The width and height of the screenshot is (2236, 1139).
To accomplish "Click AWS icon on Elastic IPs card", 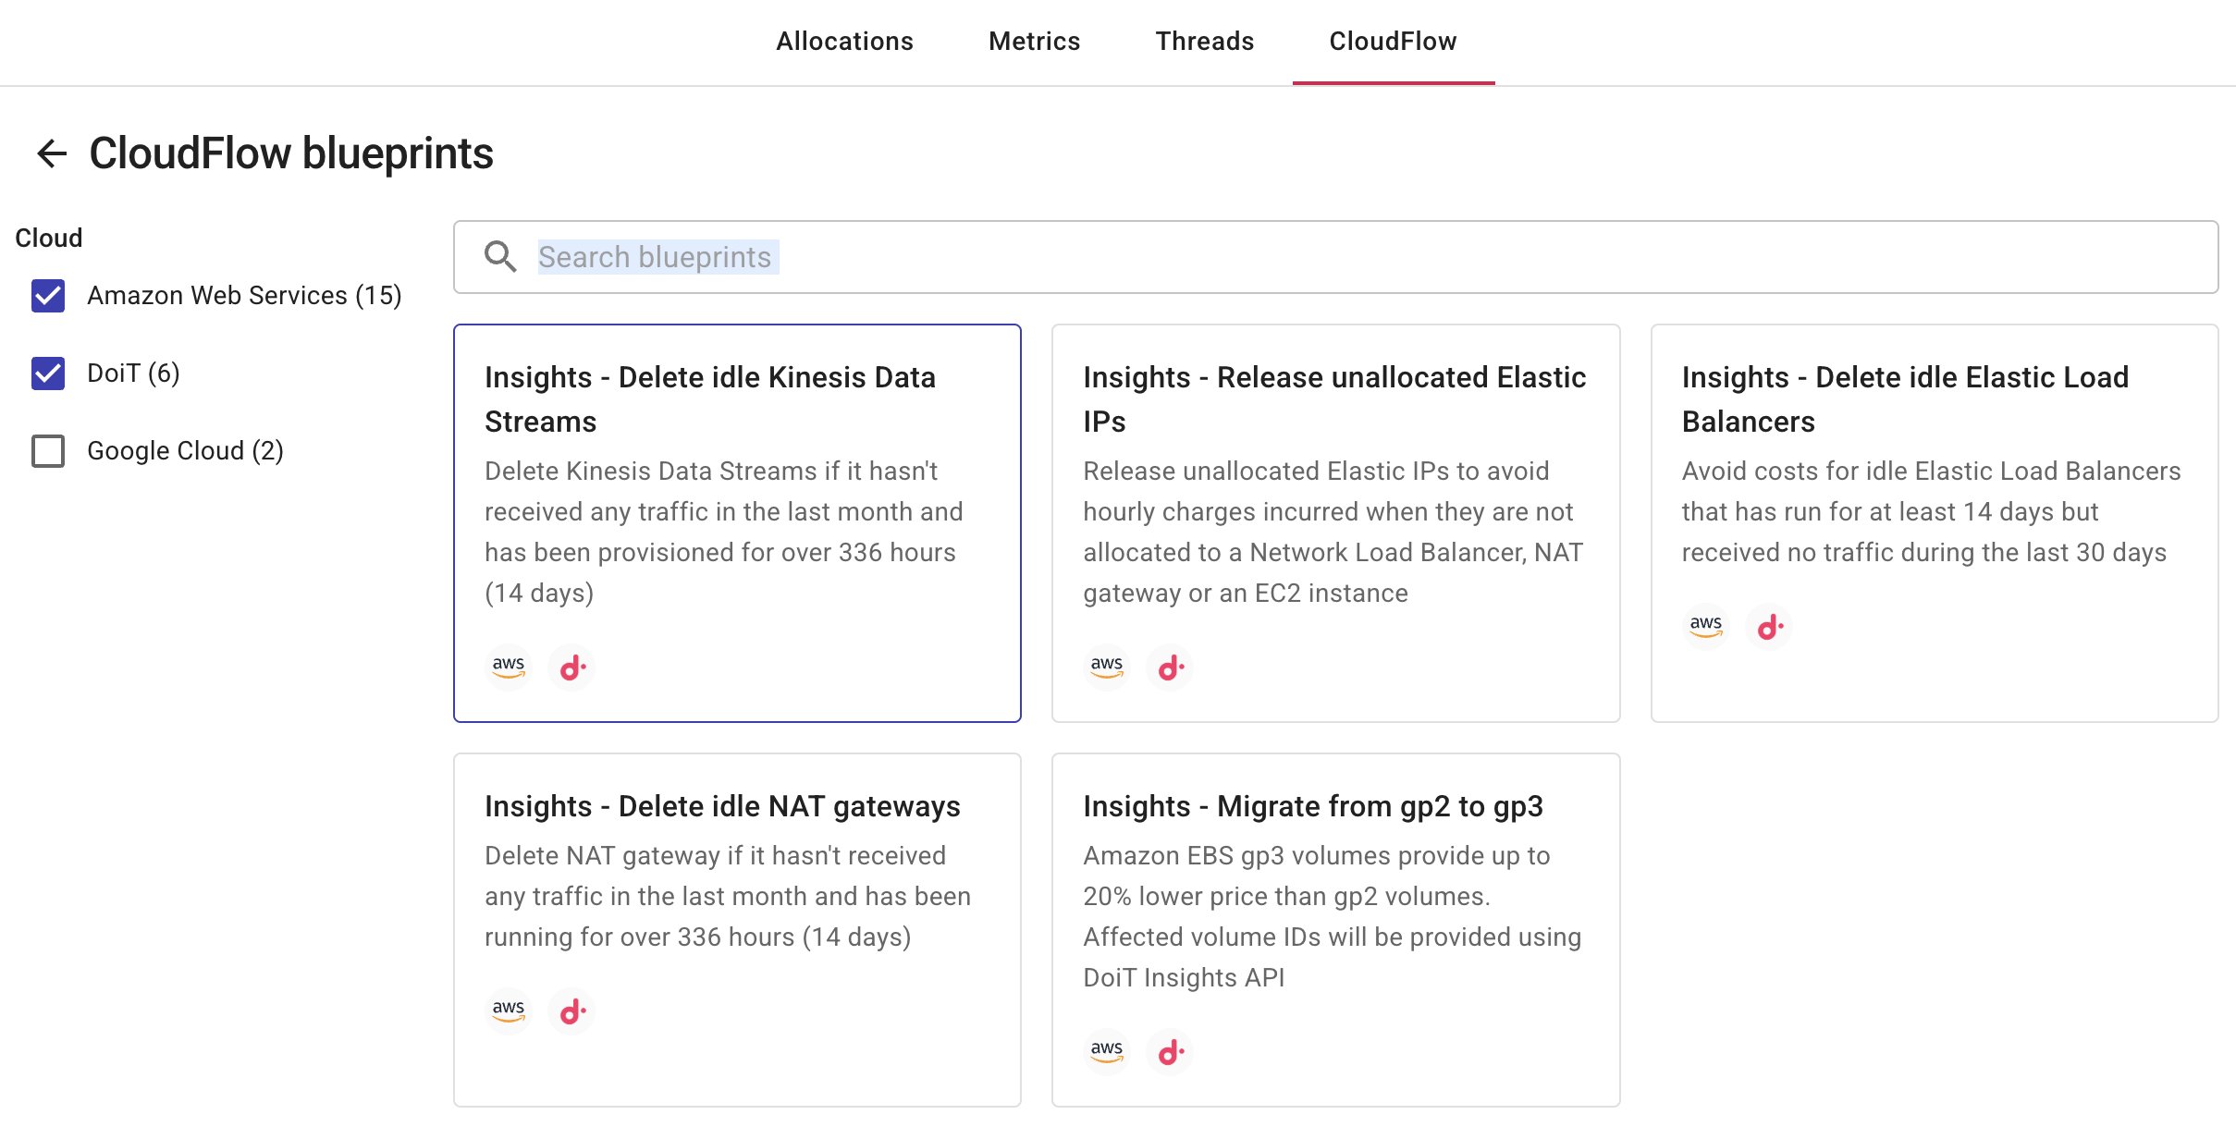I will click(1107, 667).
